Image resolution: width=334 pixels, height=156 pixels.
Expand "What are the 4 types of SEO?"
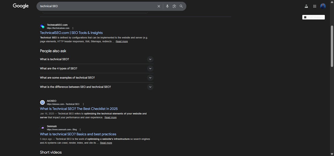[x=97, y=69]
